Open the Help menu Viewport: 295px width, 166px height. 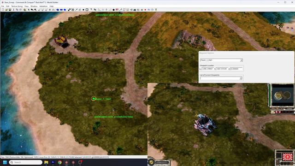51,6
